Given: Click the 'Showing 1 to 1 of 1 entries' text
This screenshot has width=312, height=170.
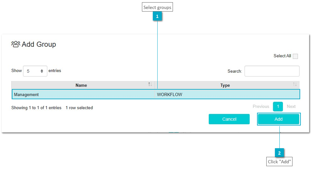Looking at the screenshot, I should click(x=36, y=108).
